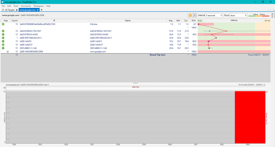Open the dropdown arrow beside the pause button
The height and width of the screenshot is (147, 275).
(195, 15)
